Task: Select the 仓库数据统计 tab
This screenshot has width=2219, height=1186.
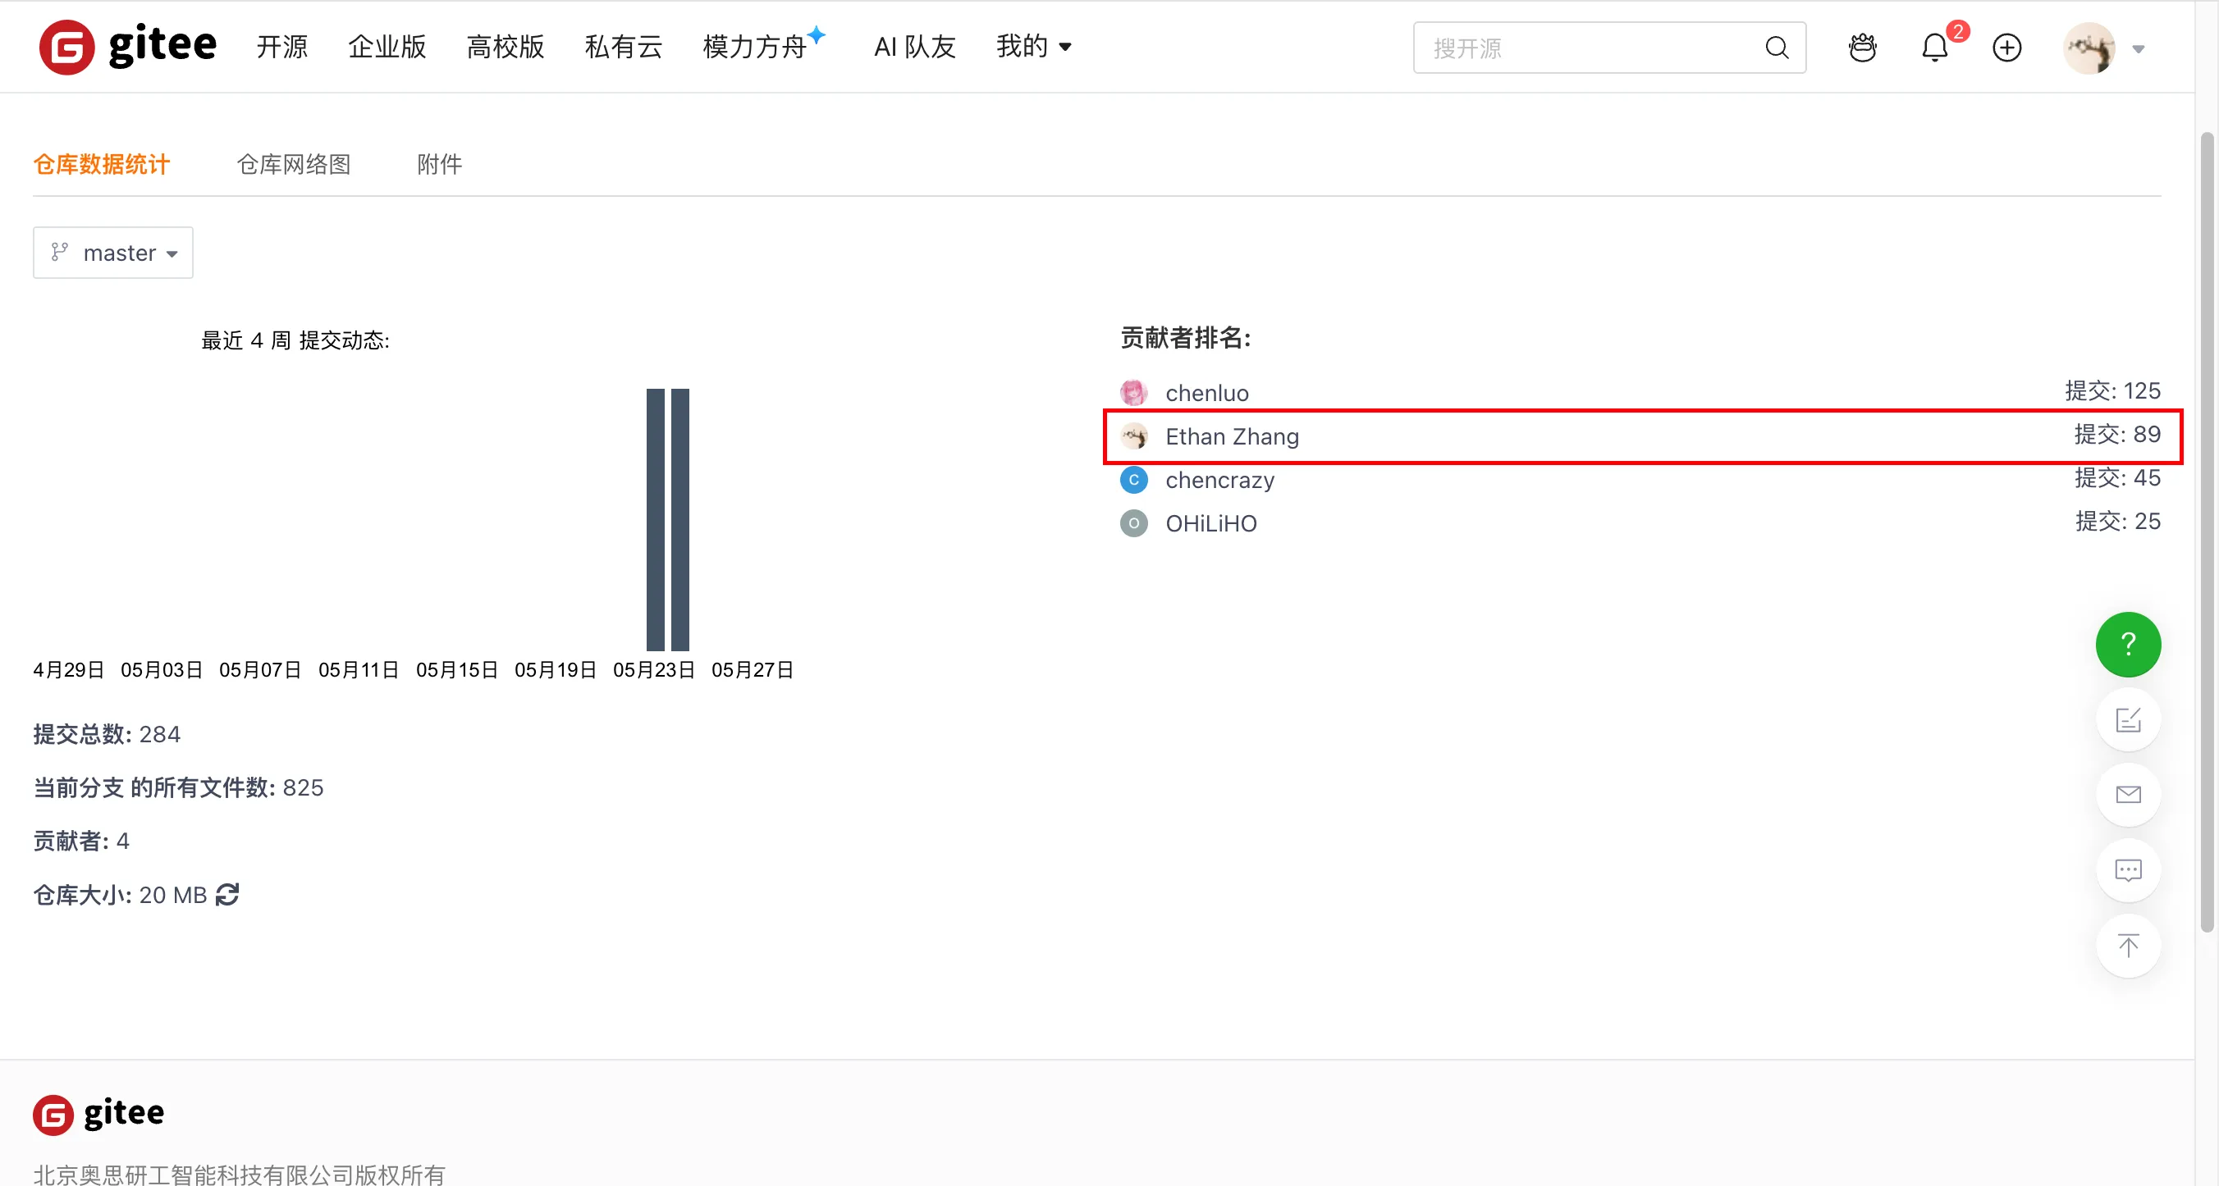Action: pos(102,164)
